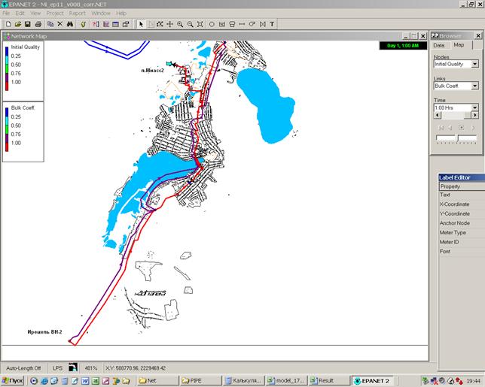Click the time scrollbar right arrow

[475, 116]
